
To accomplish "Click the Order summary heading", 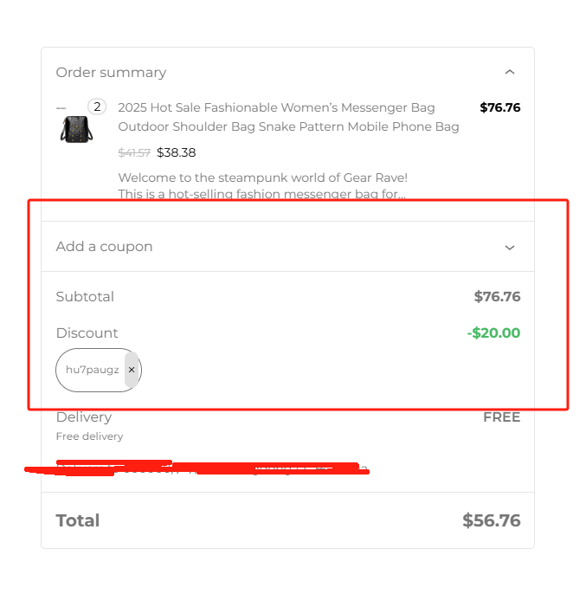I will pyautogui.click(x=111, y=73).
